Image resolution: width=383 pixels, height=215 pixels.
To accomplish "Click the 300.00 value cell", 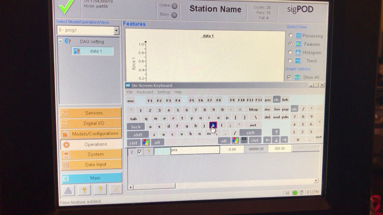I will coord(279,148).
